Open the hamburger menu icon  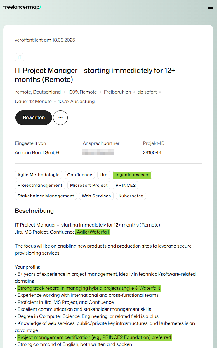[211, 8]
